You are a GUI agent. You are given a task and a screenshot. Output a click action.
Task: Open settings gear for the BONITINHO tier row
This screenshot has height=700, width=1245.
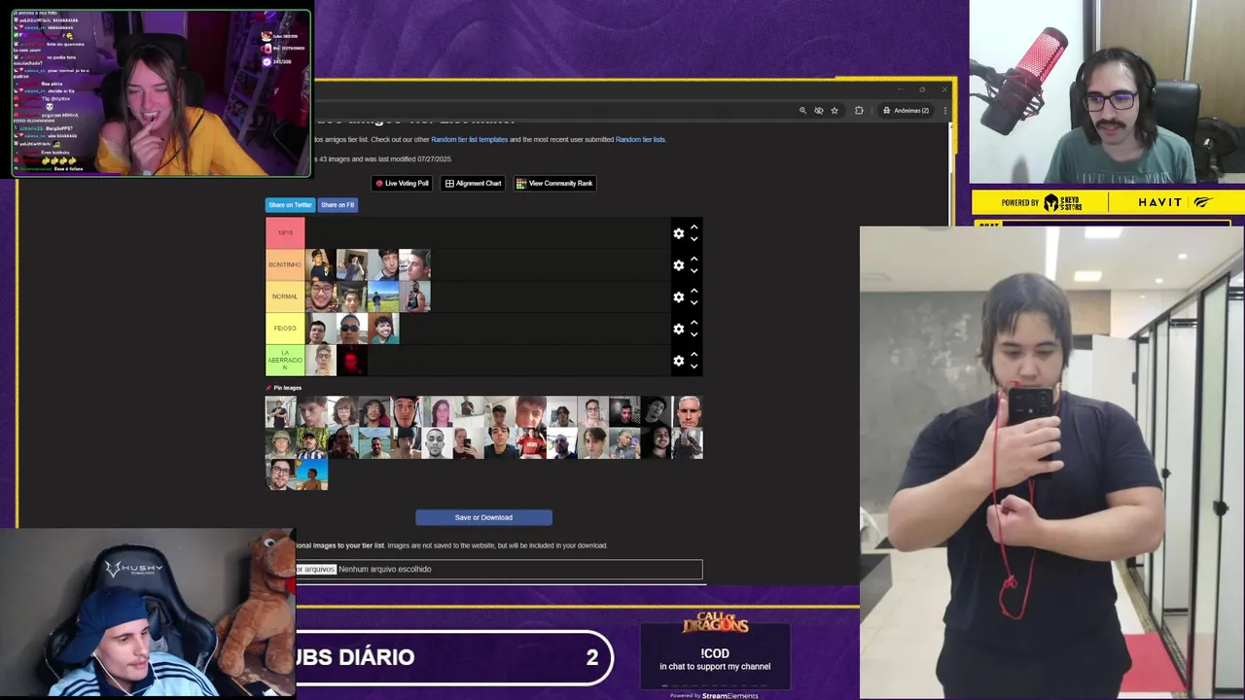[x=679, y=265]
